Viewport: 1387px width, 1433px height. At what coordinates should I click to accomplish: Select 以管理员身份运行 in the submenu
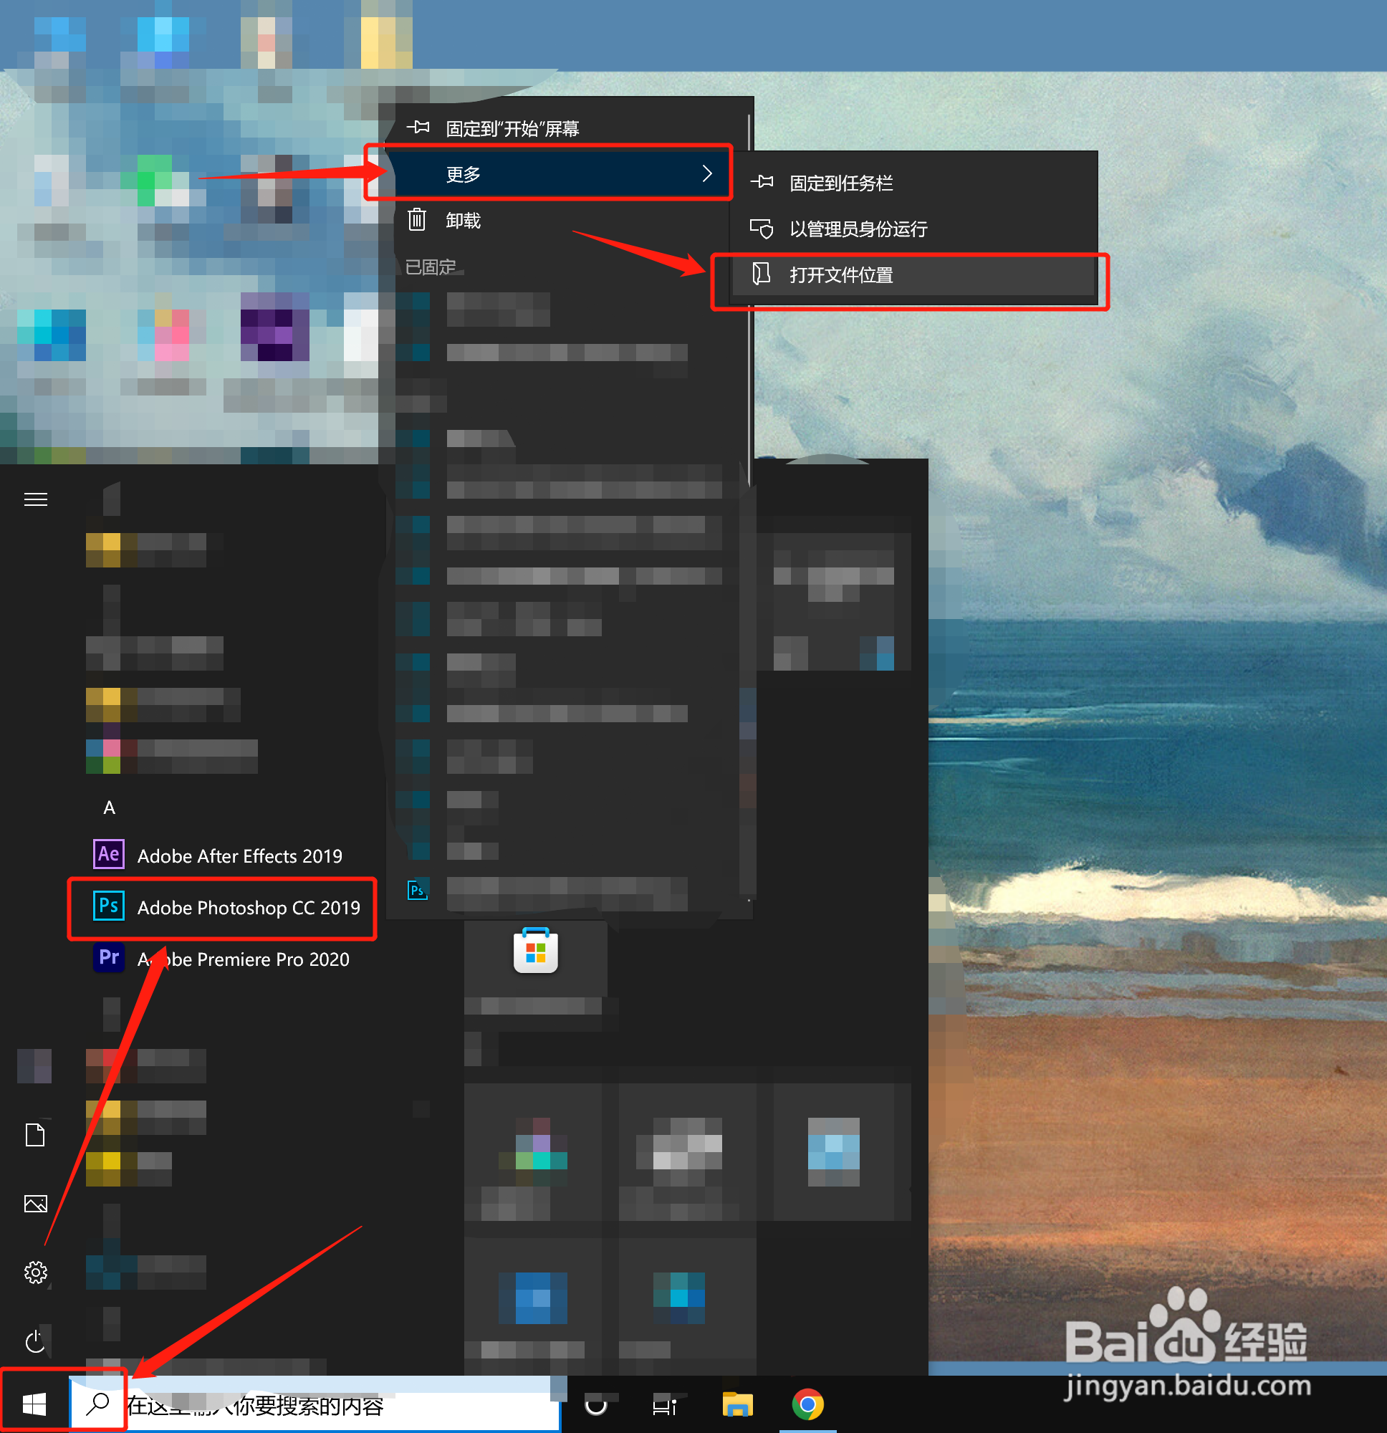point(914,229)
